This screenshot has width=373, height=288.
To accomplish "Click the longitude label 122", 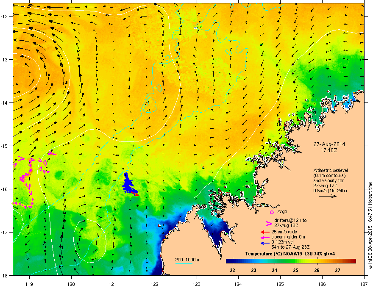I will pyautogui.click(x=155, y=284).
